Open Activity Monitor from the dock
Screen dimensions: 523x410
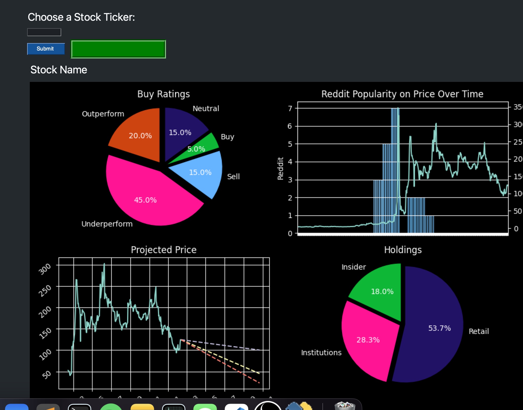click(x=173, y=407)
